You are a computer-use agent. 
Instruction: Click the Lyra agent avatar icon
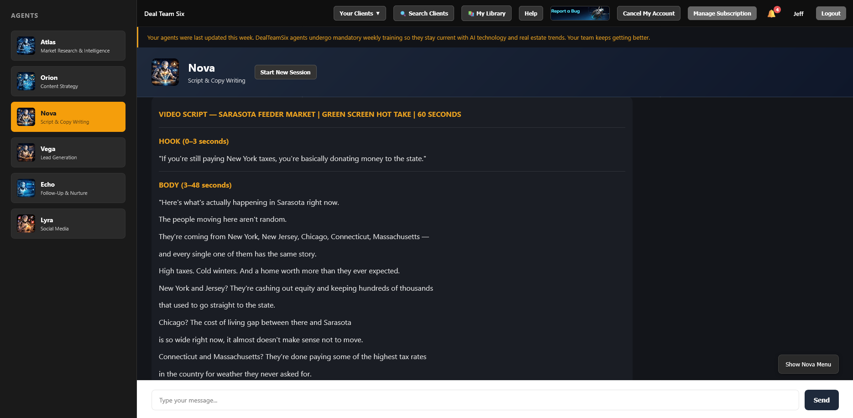click(x=26, y=224)
